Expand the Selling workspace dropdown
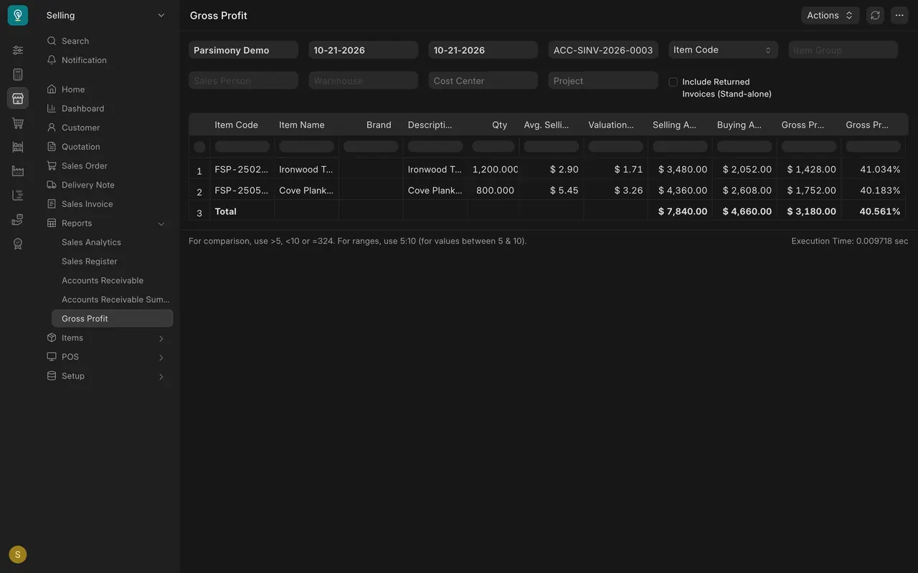918x573 pixels. pos(105,15)
